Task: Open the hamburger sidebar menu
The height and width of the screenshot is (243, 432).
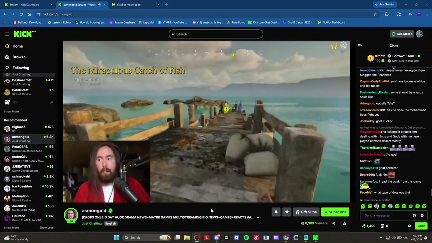Action: tap(7, 34)
